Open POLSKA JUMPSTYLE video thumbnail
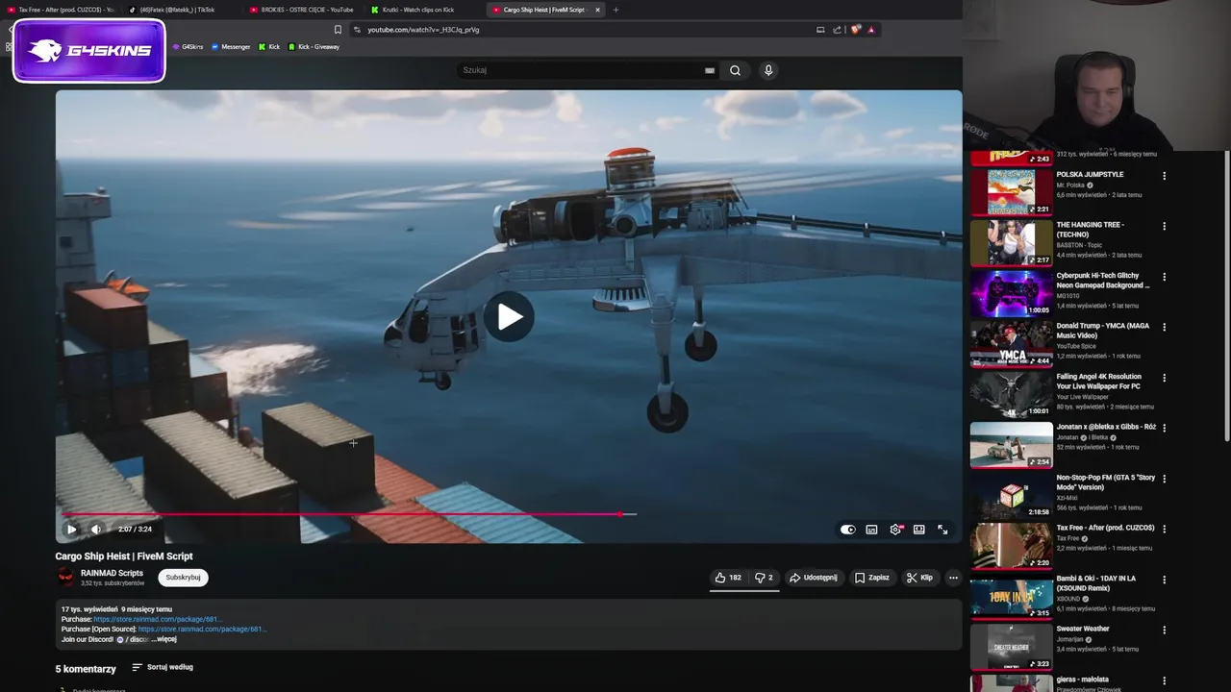Image resolution: width=1231 pixels, height=692 pixels. click(1011, 192)
